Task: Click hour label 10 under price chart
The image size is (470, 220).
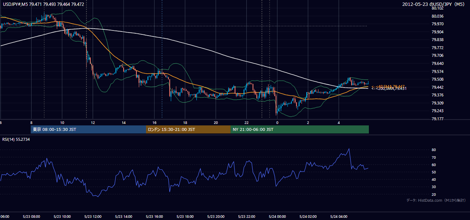Action: [62, 123]
